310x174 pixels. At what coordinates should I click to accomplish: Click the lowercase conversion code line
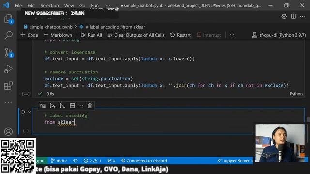(x=120, y=59)
